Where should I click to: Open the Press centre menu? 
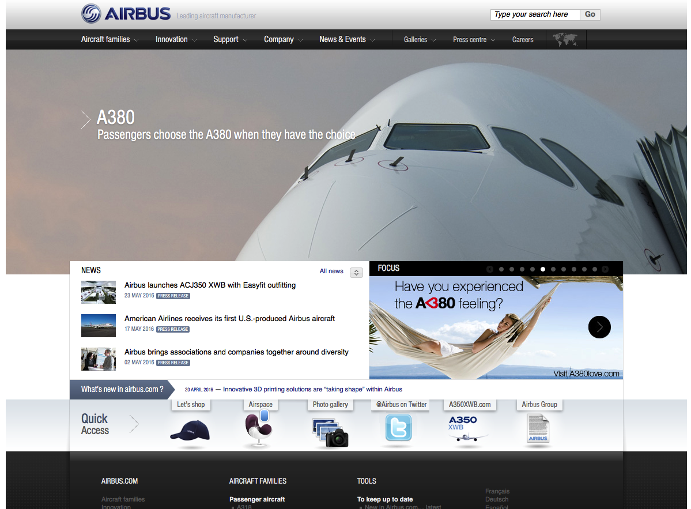[x=474, y=40]
